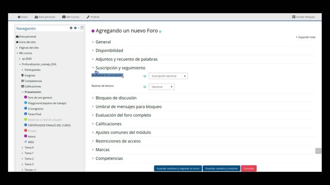Click Guardar cambios y mostrar

[221, 168]
